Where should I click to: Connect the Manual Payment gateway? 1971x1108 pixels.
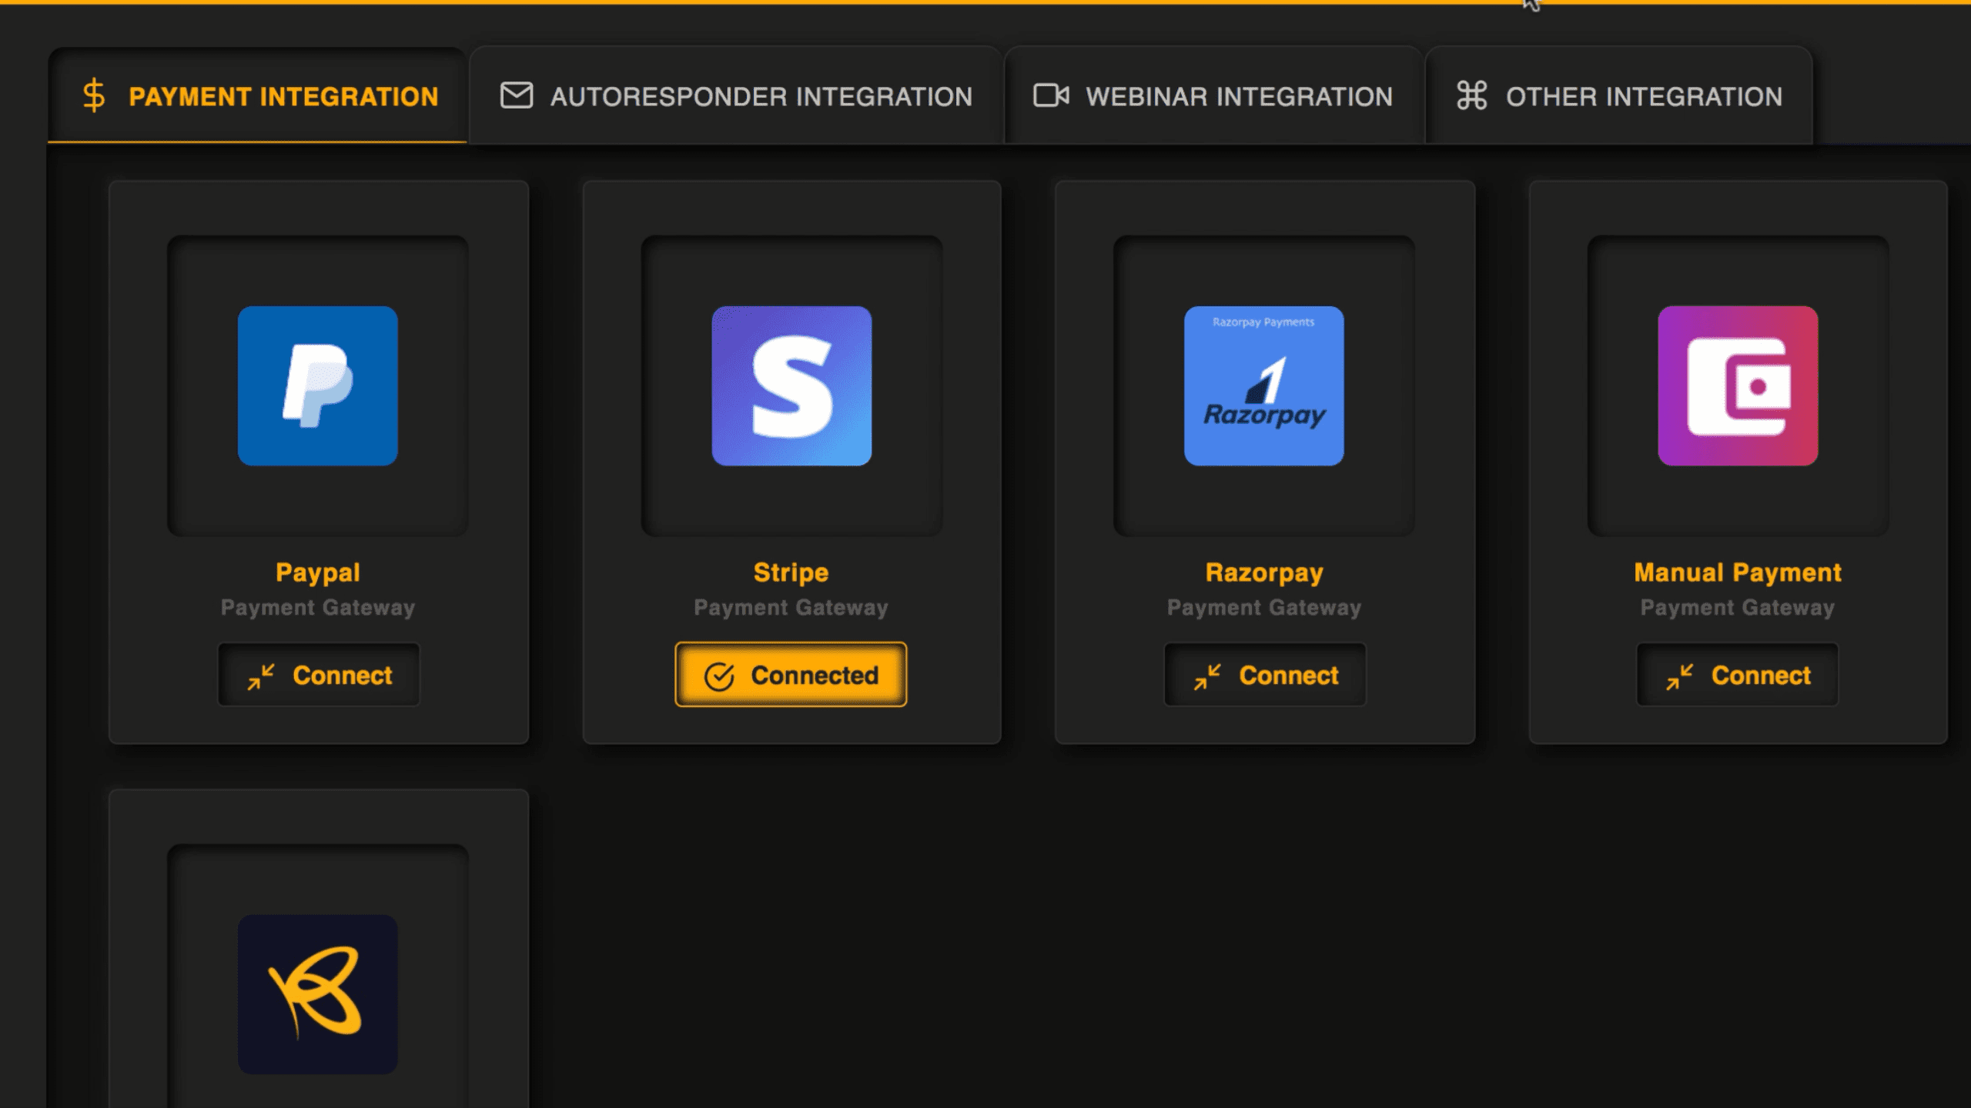tap(1738, 675)
